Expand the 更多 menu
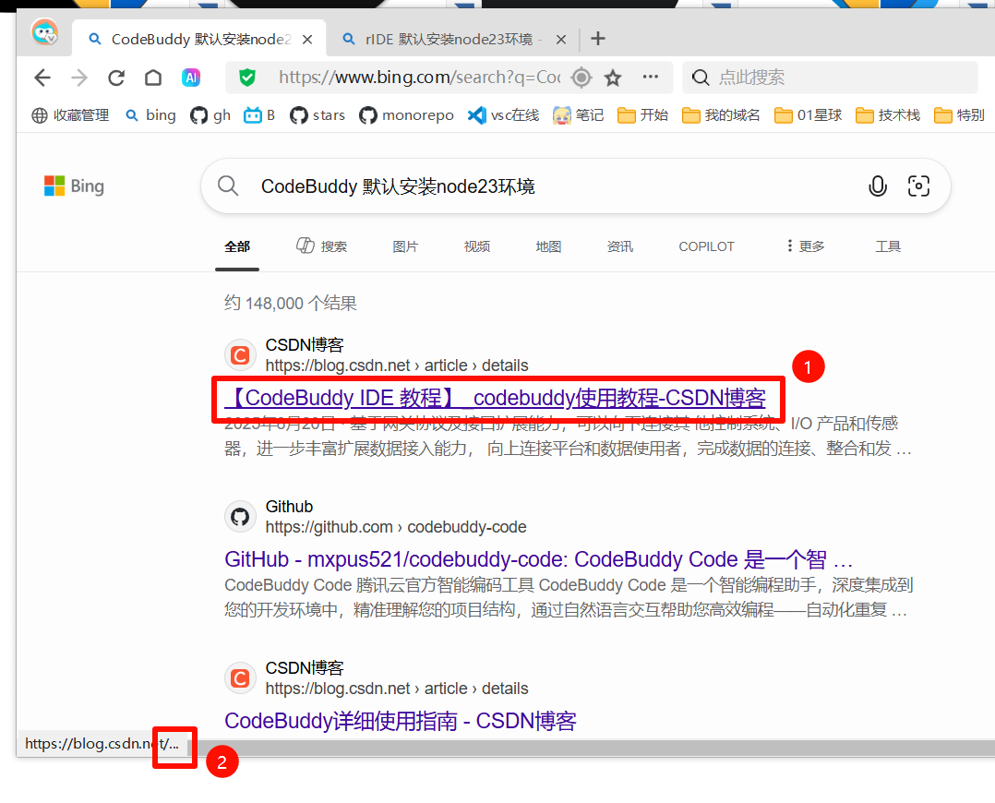This screenshot has height=803, width=995. pyautogui.click(x=805, y=246)
